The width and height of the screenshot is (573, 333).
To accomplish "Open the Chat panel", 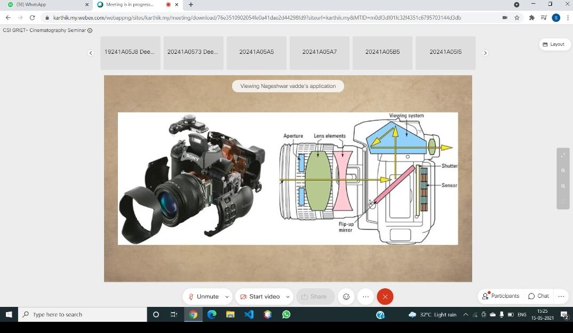I will pos(538,296).
